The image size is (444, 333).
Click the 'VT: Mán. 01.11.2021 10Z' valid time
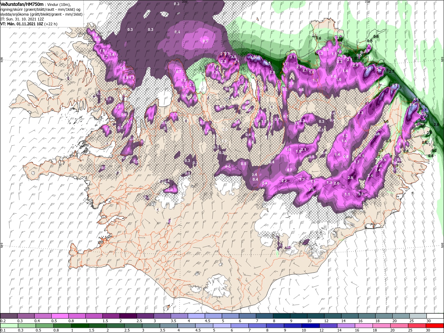click(x=21, y=24)
